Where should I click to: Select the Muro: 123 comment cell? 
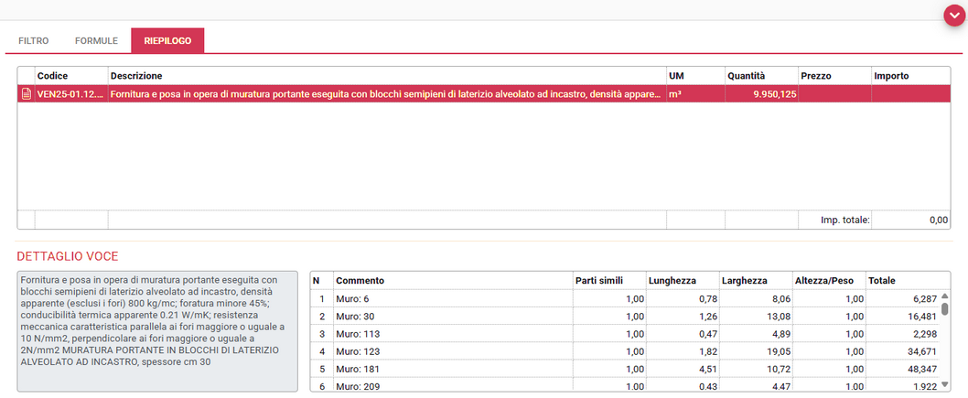452,351
